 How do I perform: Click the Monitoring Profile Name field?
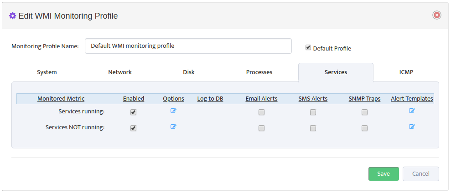(x=188, y=46)
